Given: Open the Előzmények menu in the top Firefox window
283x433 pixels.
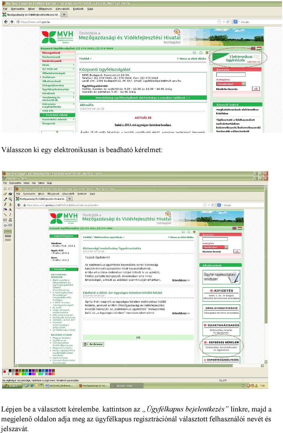Looking at the screenshot, I should pyautogui.click(x=45, y=9).
